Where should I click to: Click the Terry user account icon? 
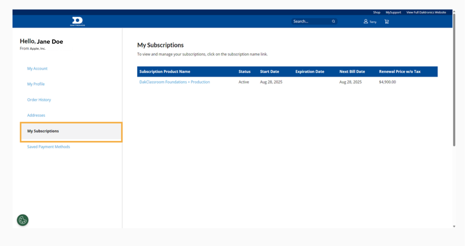click(x=366, y=22)
